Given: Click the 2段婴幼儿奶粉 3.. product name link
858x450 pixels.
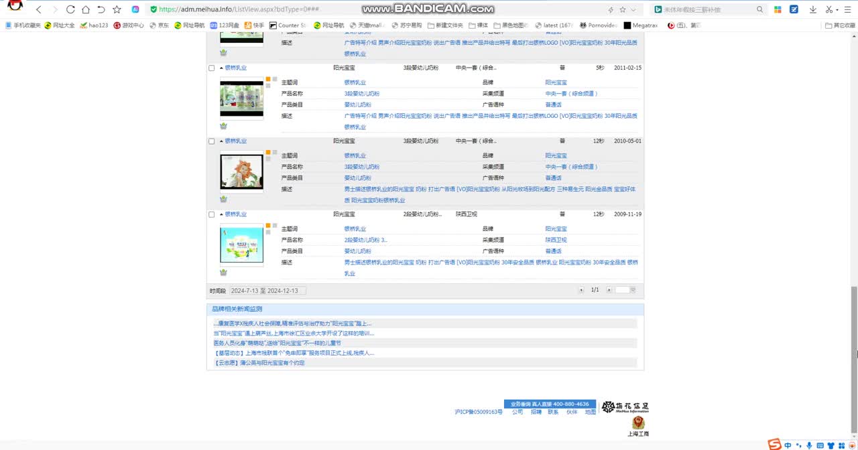Looking at the screenshot, I should tap(365, 240).
